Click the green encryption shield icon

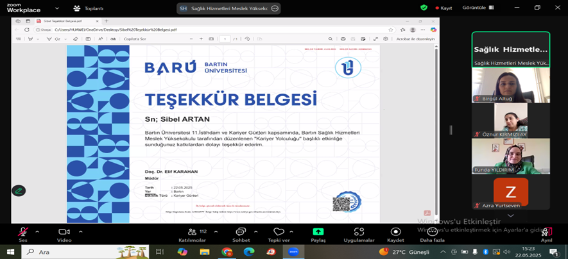424,8
